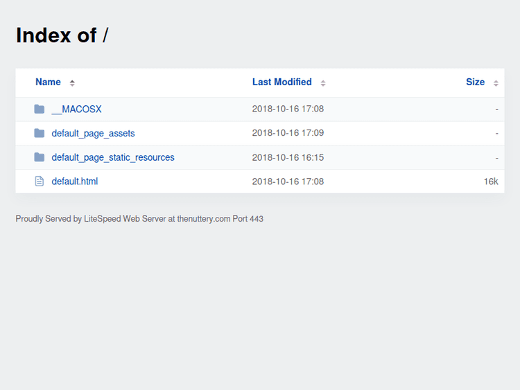Sort listing by Last Modified column

pyautogui.click(x=281, y=82)
